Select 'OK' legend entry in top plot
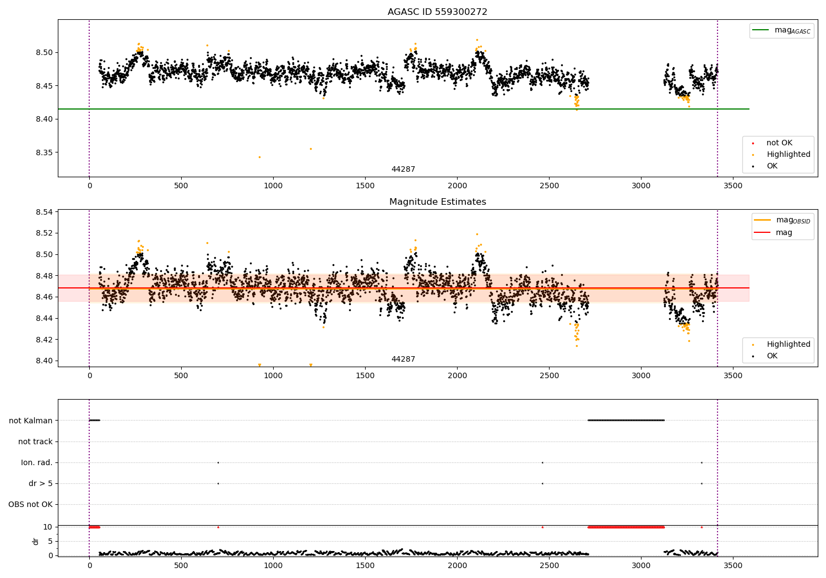 click(772, 166)
